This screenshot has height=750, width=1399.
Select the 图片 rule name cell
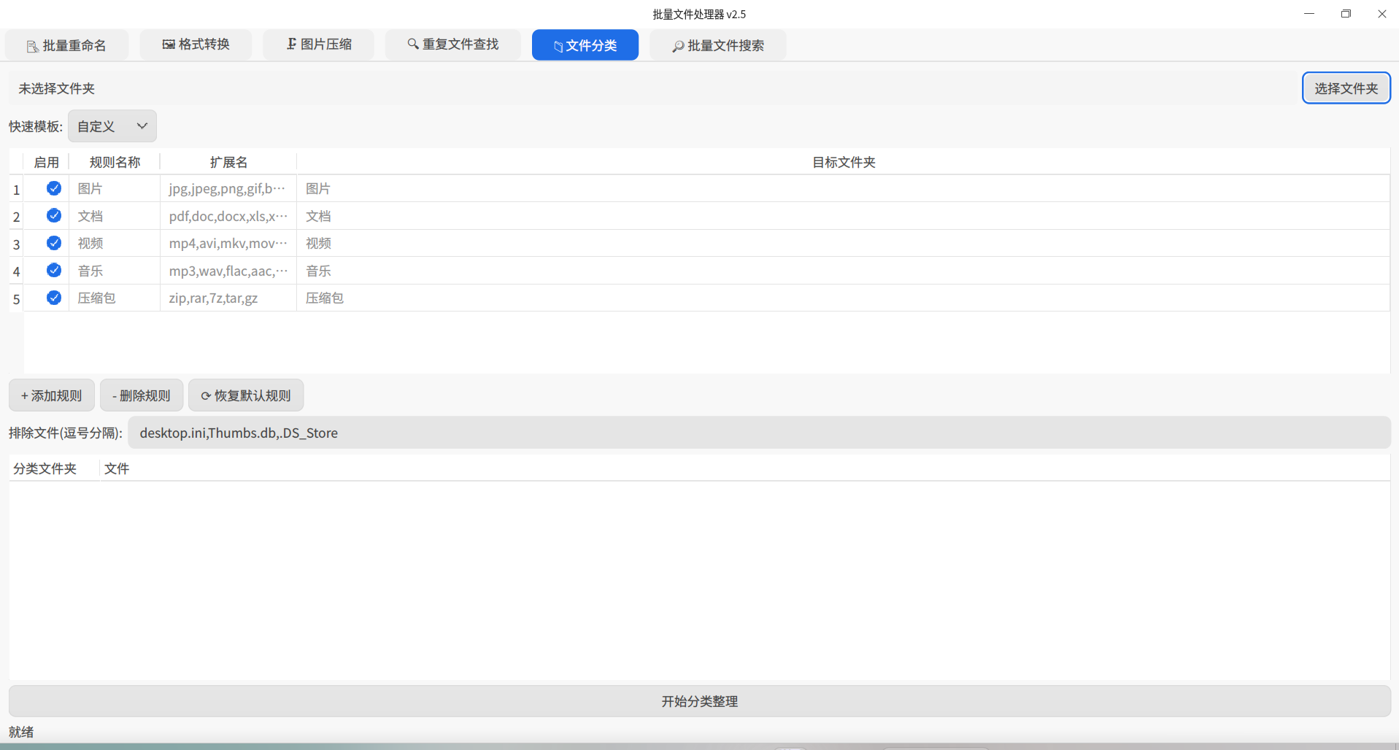click(115, 188)
